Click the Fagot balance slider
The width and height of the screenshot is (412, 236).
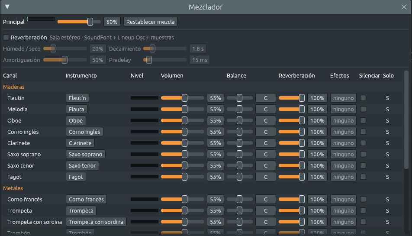tap(240, 177)
